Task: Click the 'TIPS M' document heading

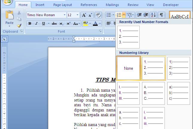Action: (x=105, y=80)
